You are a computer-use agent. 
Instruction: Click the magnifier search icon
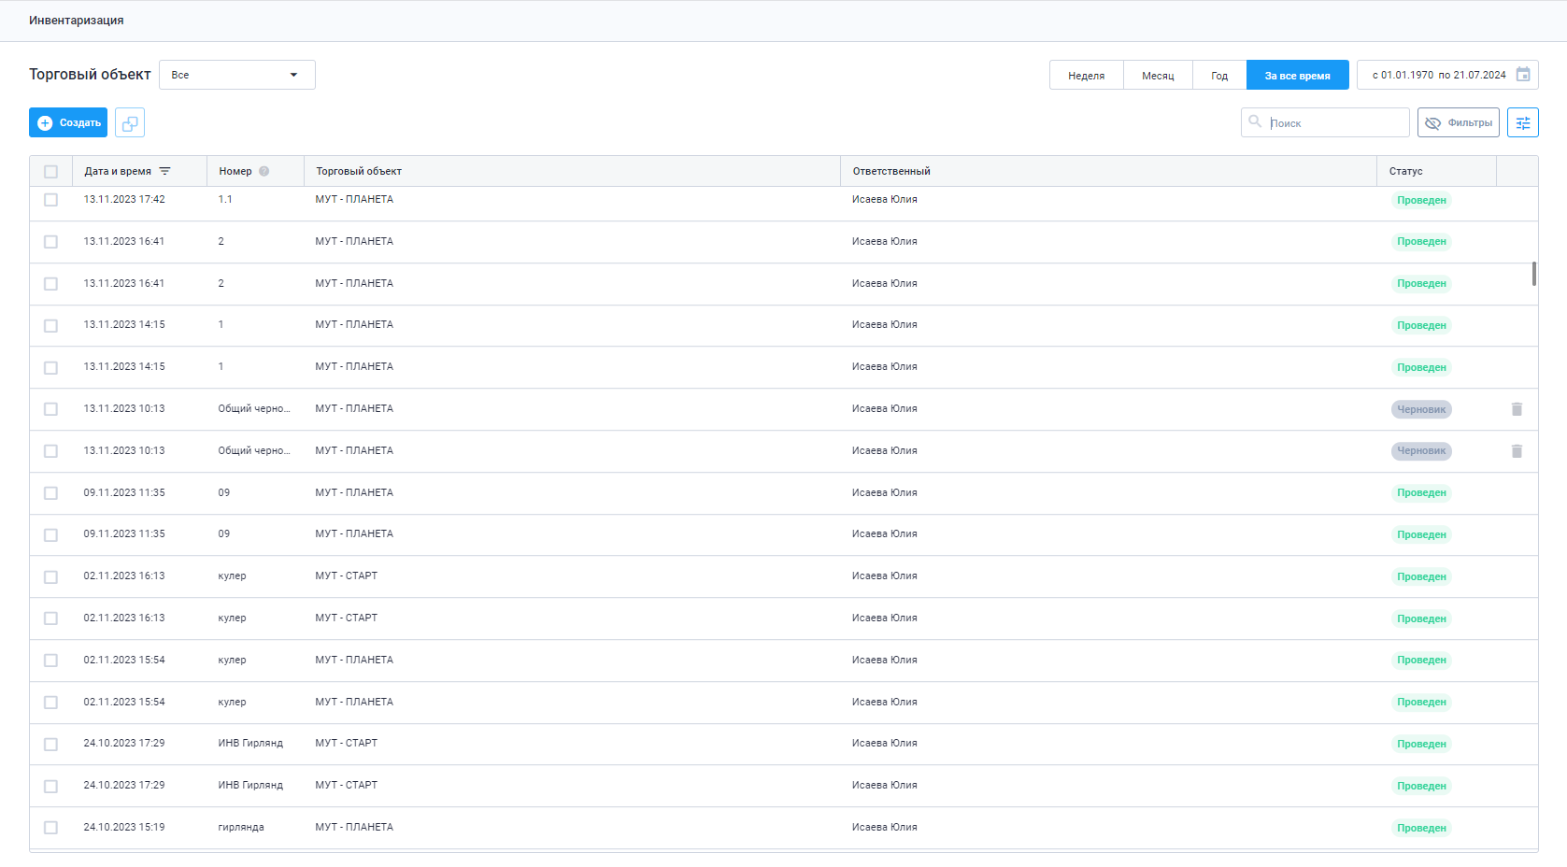tap(1255, 122)
